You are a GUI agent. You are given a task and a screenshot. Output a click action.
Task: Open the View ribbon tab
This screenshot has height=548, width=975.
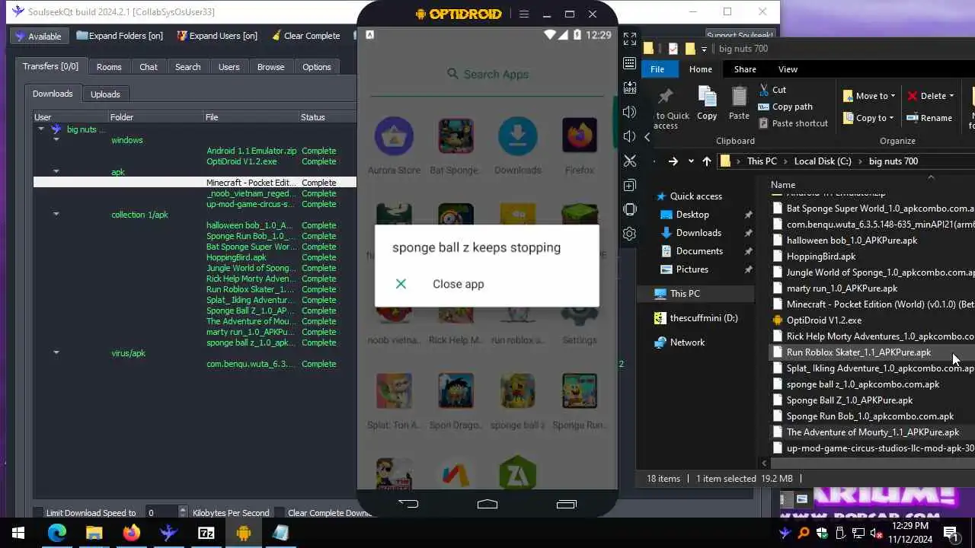pyautogui.click(x=788, y=69)
